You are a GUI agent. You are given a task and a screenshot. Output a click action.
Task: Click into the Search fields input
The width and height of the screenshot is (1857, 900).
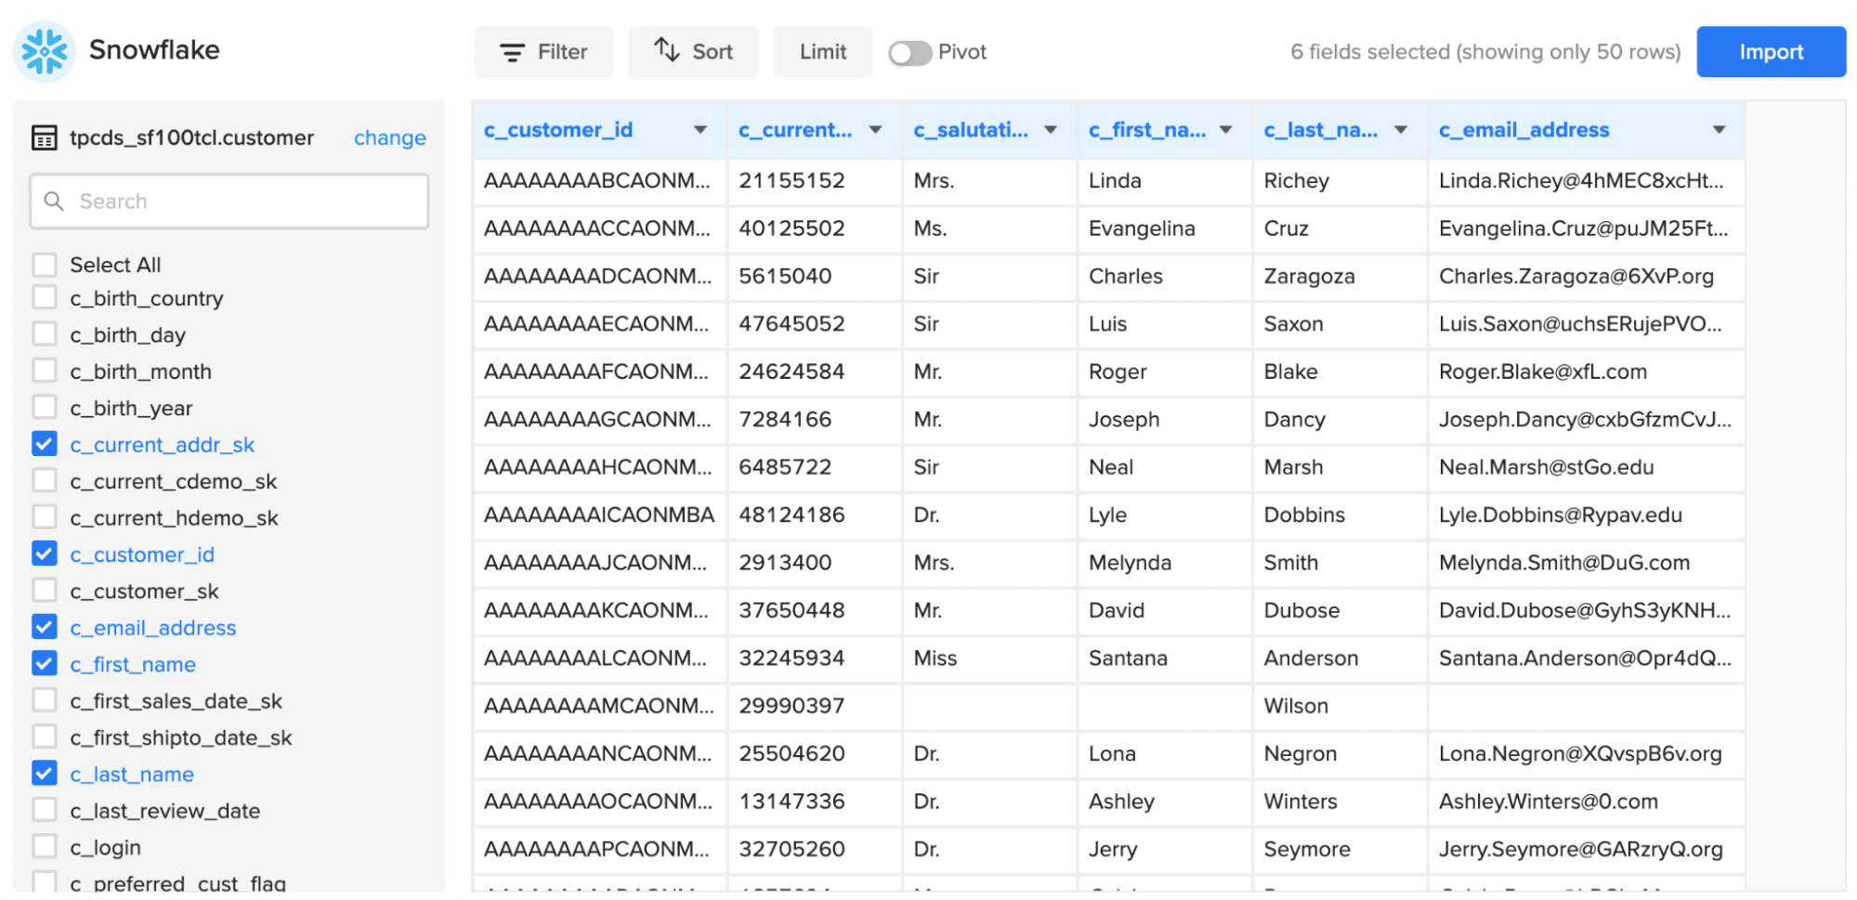229,202
